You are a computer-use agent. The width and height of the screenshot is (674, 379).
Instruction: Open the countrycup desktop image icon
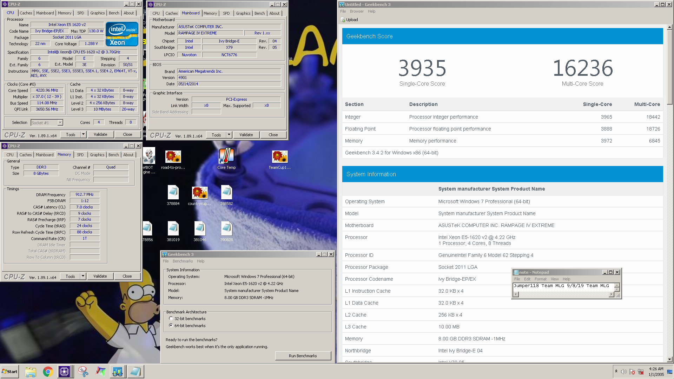tap(199, 195)
